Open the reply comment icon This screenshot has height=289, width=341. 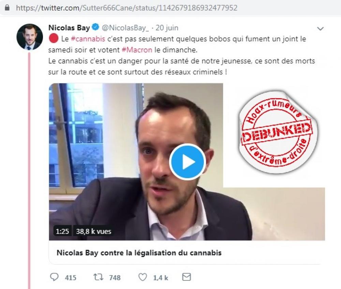pyautogui.click(x=54, y=277)
